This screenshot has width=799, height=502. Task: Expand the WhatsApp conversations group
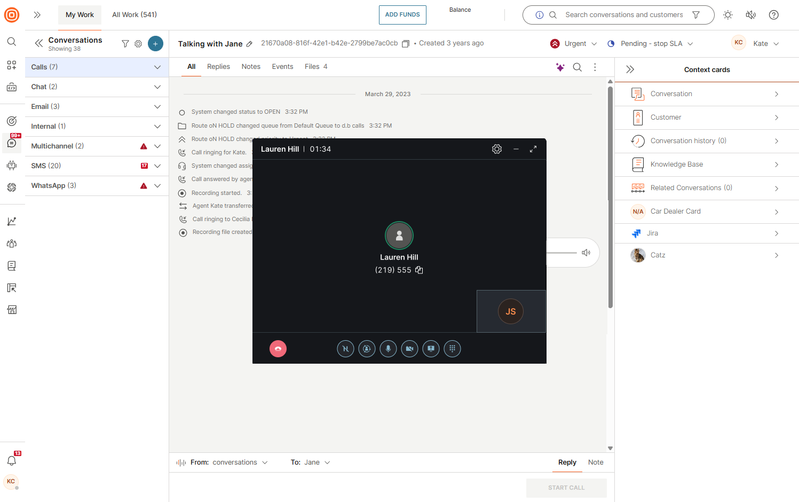tap(157, 186)
